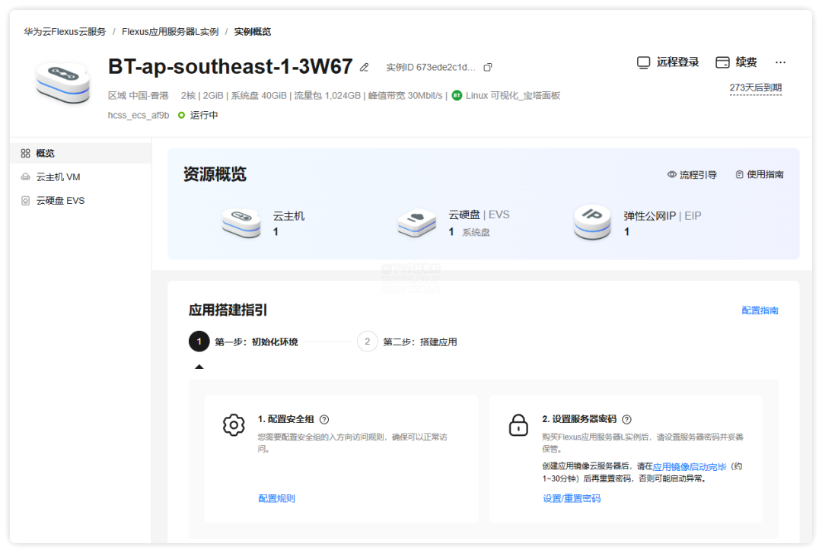Click the green running status indicator

click(x=181, y=116)
